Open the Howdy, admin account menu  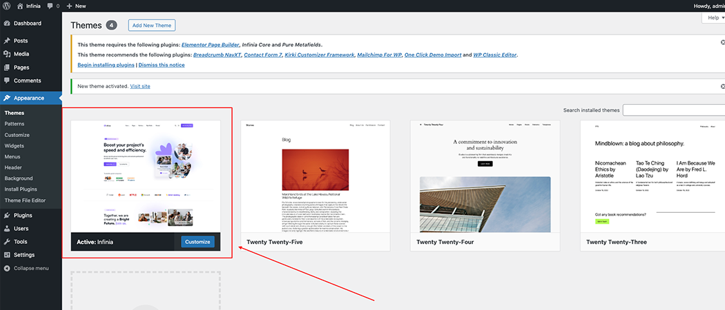pos(709,6)
